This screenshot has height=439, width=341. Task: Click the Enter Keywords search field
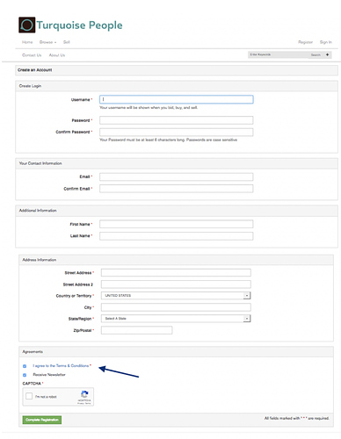(279, 54)
